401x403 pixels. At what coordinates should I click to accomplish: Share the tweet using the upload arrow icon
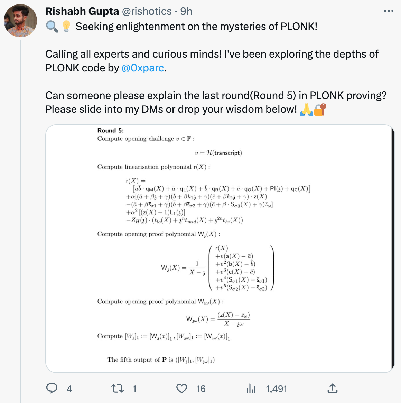click(332, 389)
